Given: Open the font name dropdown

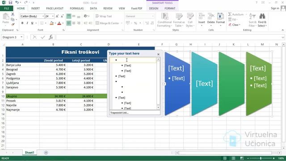Looking at the screenshot, I should (x=43, y=16).
